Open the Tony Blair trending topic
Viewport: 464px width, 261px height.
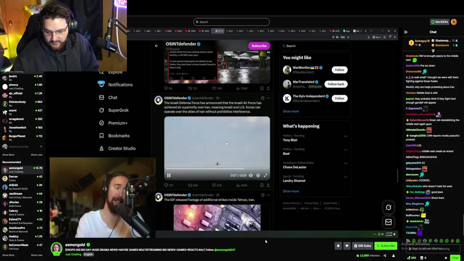pyautogui.click(x=290, y=140)
